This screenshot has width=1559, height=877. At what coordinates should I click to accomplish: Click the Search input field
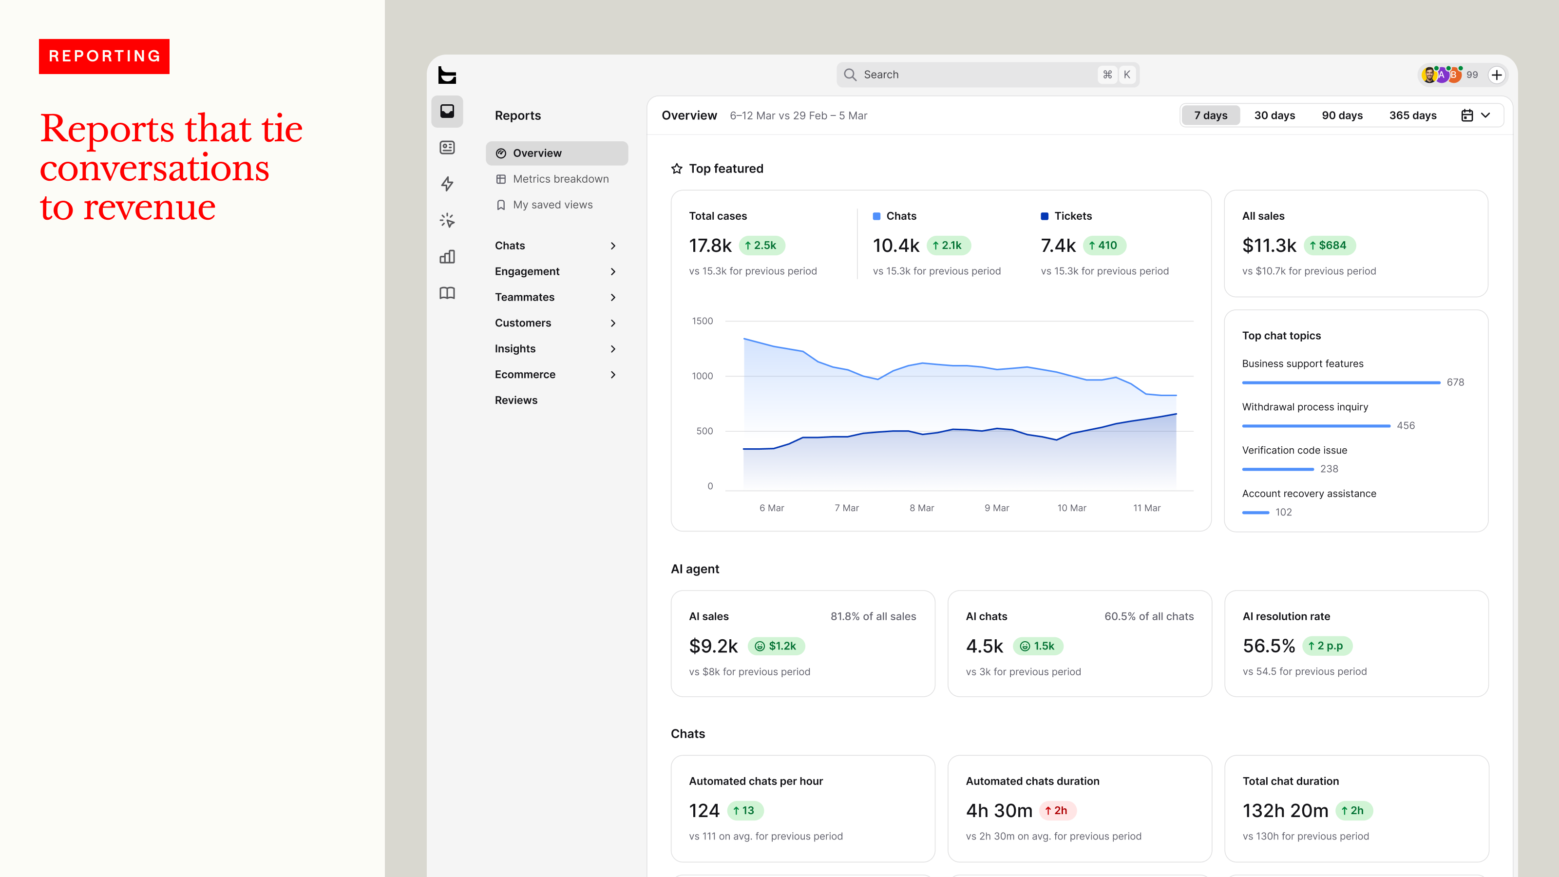[988, 75]
